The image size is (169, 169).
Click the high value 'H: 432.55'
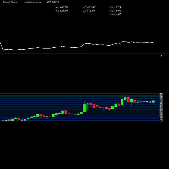[x=89, y=7]
